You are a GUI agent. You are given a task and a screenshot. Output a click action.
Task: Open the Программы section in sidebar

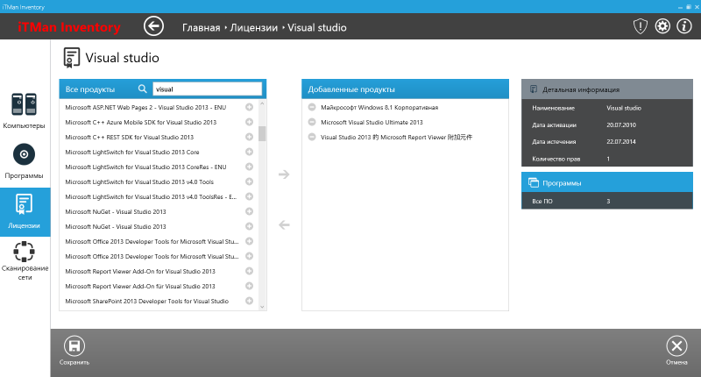(25, 161)
